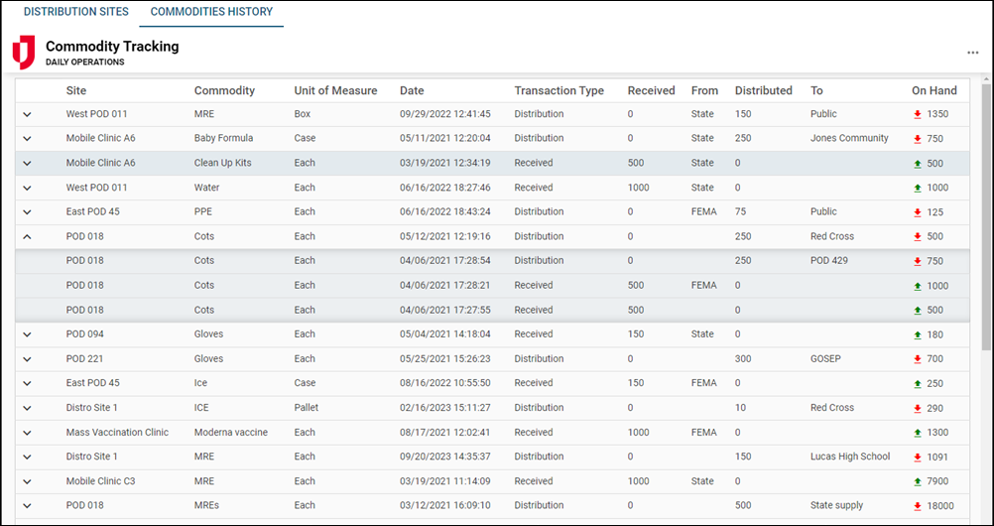Collapse the expanded POD 018 Cots row
The height and width of the screenshot is (526, 994).
[27, 237]
